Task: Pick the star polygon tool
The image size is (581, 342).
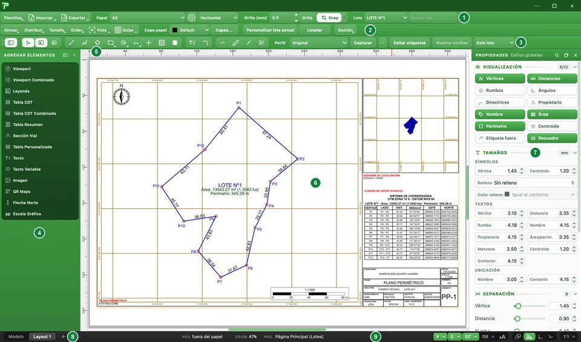Action: point(97,43)
